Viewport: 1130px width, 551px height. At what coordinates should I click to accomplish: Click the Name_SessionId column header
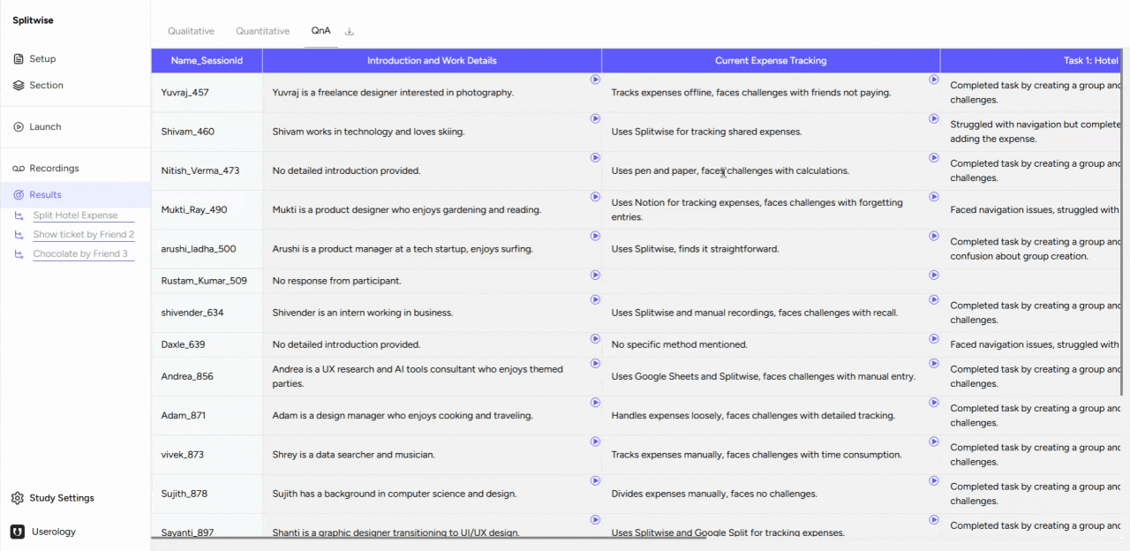[x=207, y=60]
